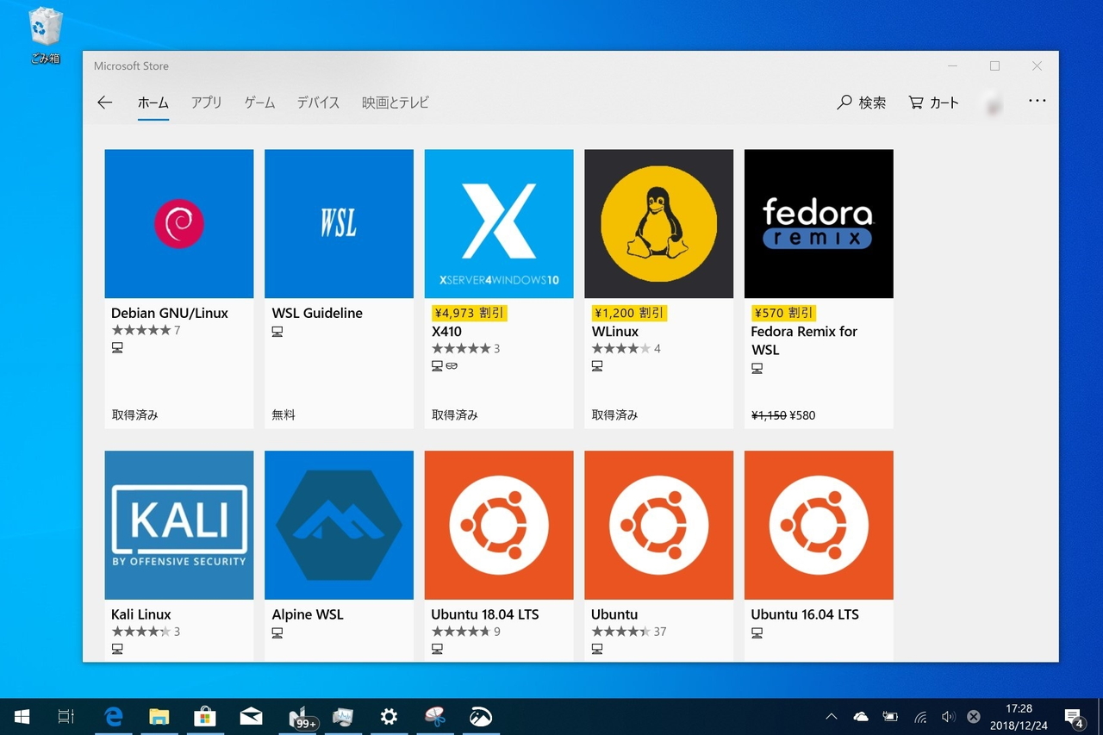Click the speaker icon in the system tray
The image size is (1103, 735).
pos(949,716)
